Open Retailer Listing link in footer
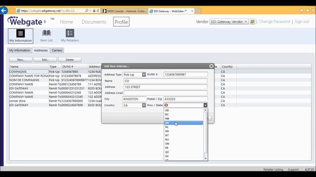The width and height of the screenshot is (316, 177). pos(273,170)
